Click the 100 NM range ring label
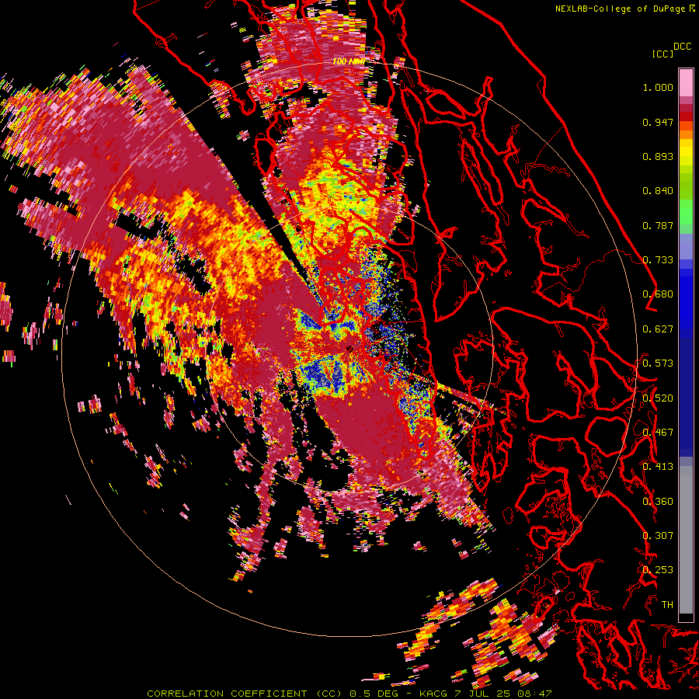 click(349, 61)
